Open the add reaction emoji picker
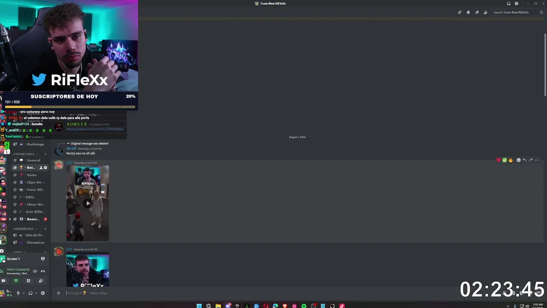 (x=518, y=160)
